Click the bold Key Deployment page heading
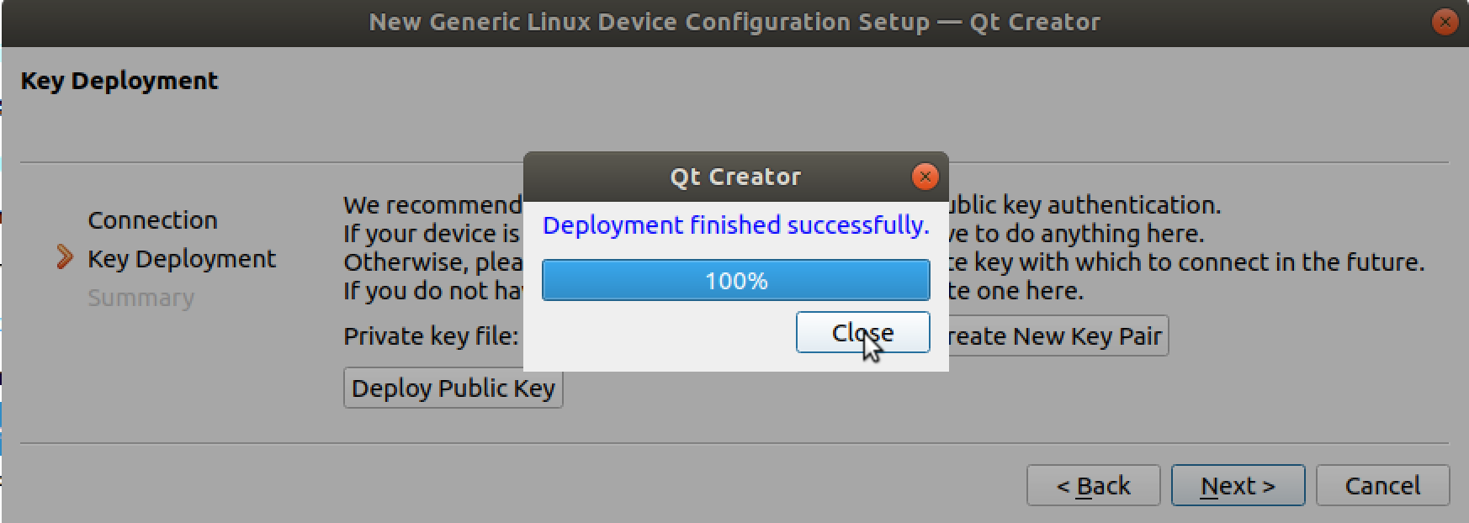1469x523 pixels. 119,81
